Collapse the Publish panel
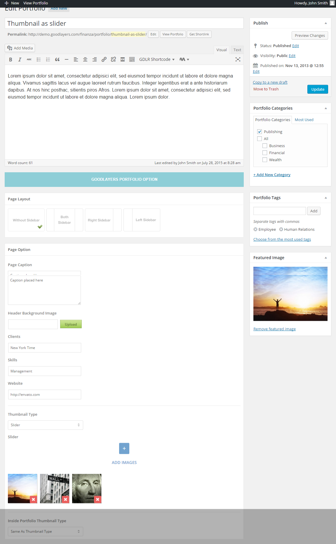Image resolution: width=336 pixels, height=544 pixels. point(326,23)
